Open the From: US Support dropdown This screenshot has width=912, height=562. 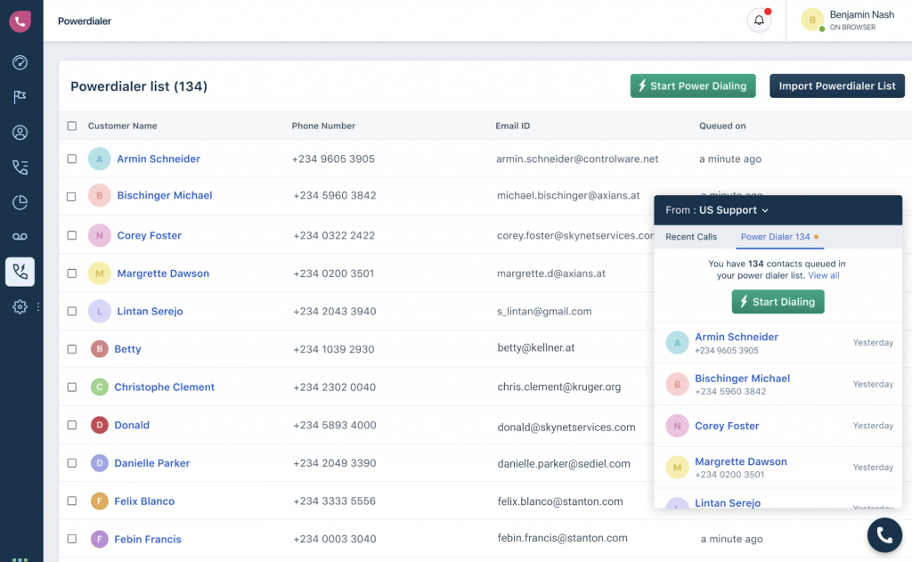click(x=717, y=210)
